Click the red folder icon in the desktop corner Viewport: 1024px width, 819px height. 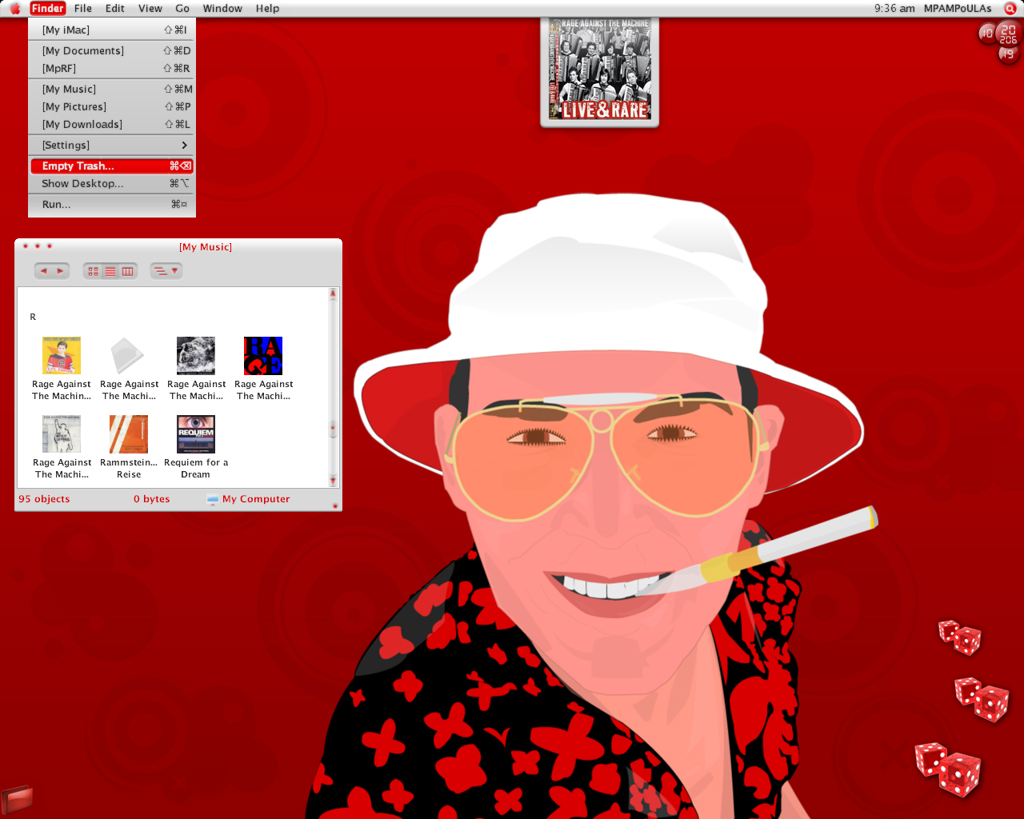[x=17, y=799]
